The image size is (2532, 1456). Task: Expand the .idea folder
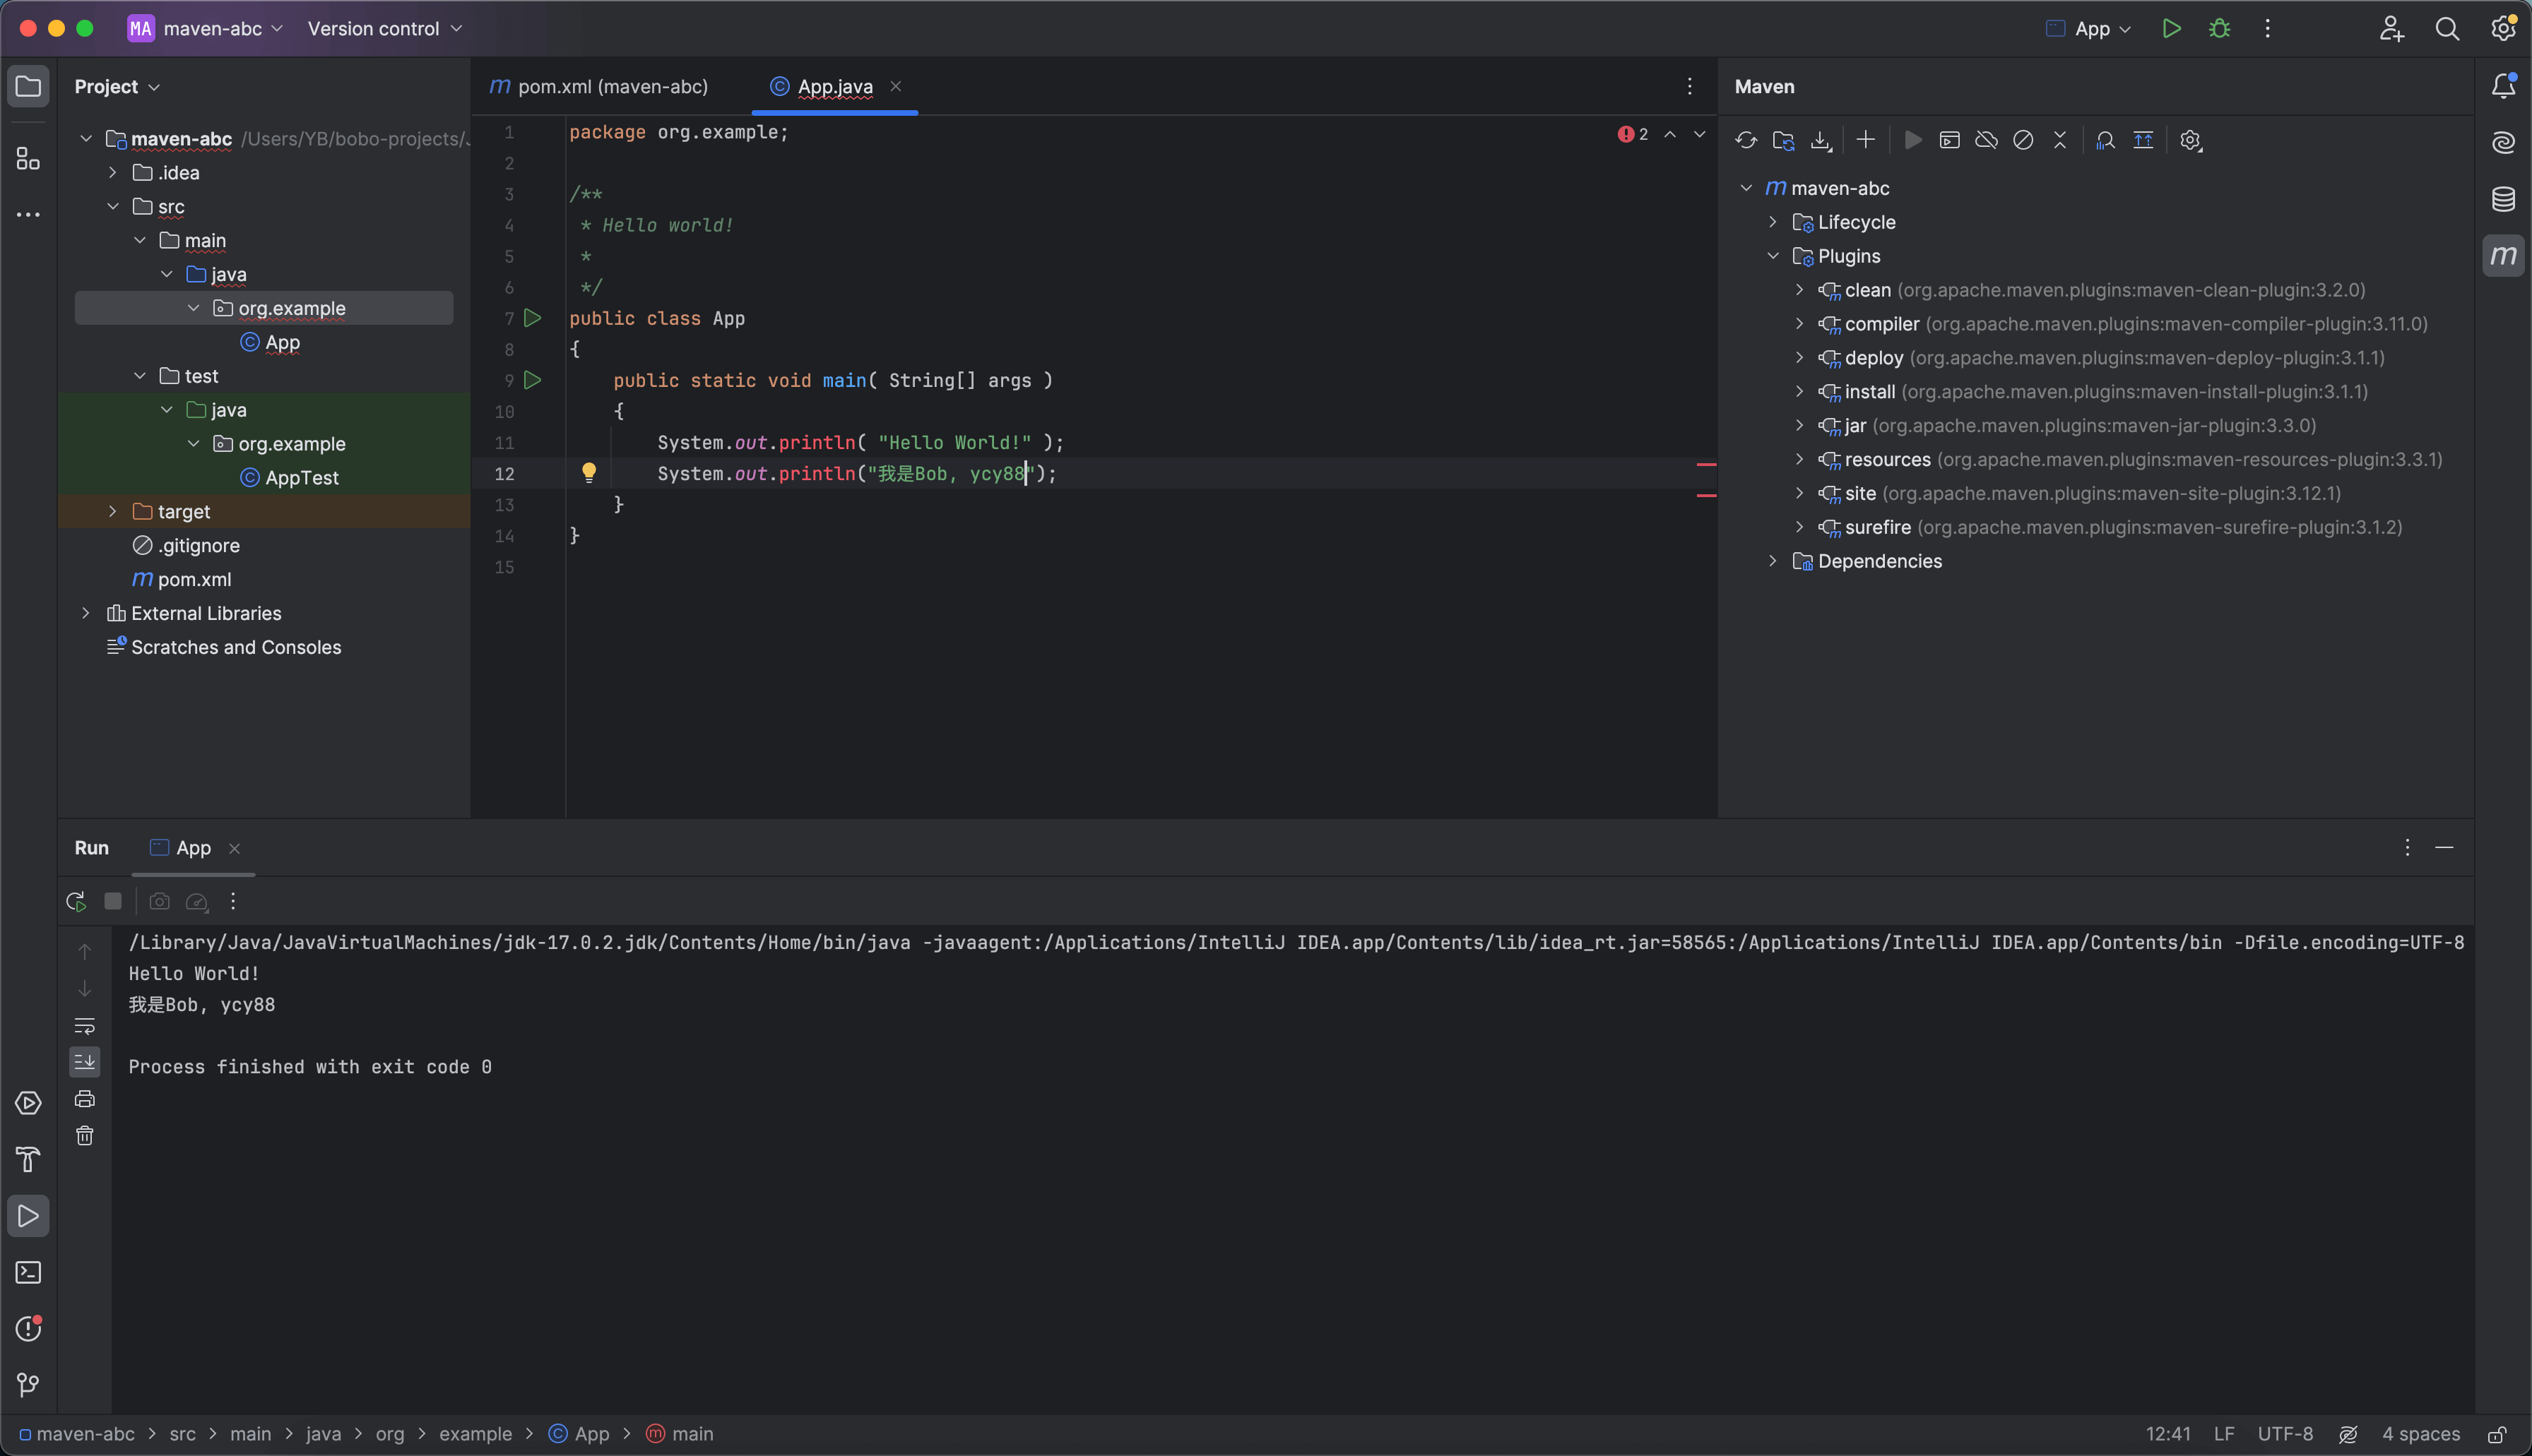(113, 172)
